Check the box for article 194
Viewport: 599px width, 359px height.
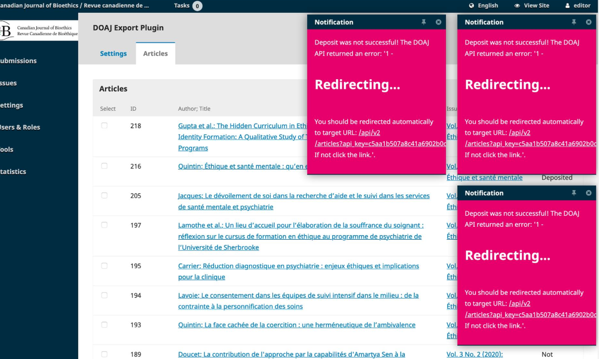pyautogui.click(x=104, y=295)
